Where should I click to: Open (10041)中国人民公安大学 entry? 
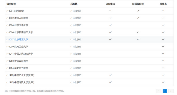pos(19,54)
